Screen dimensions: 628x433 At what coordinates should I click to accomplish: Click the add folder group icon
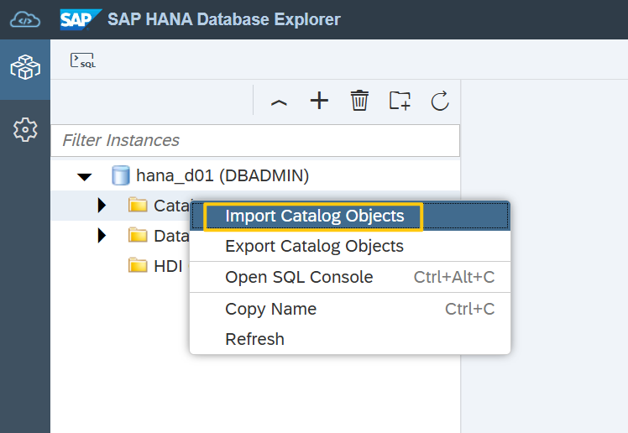400,101
